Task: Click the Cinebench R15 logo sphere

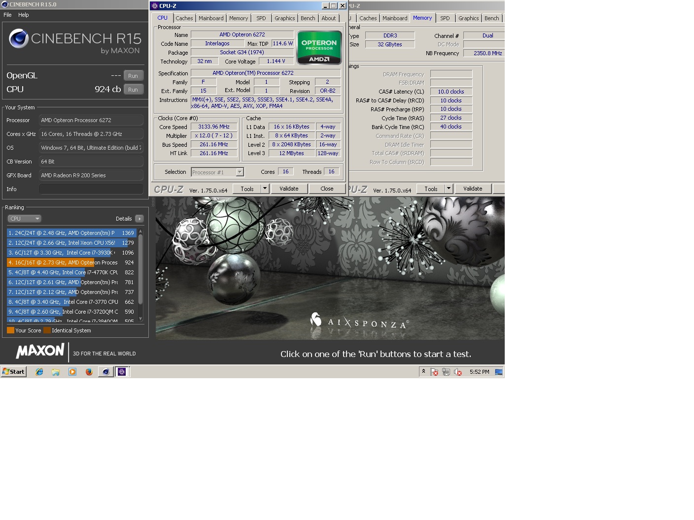Action: click(19, 38)
